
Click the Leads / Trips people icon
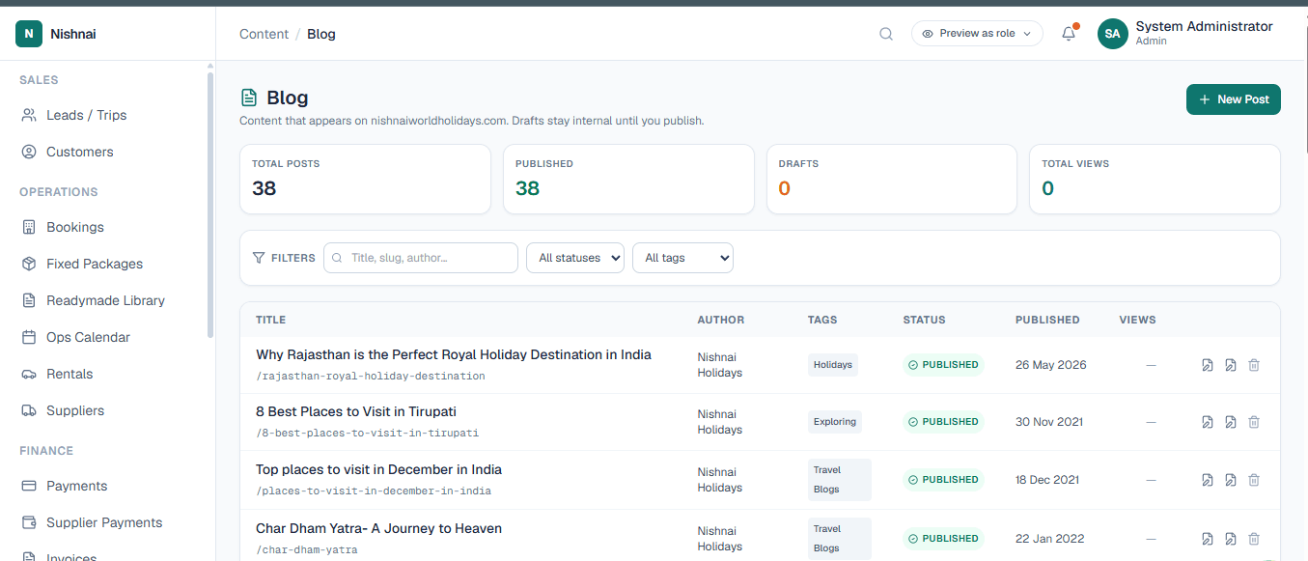click(29, 115)
